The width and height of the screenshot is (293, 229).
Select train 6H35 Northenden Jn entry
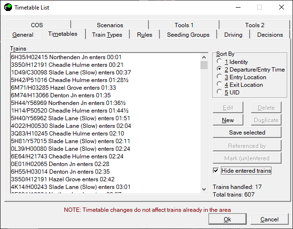[x=63, y=57]
